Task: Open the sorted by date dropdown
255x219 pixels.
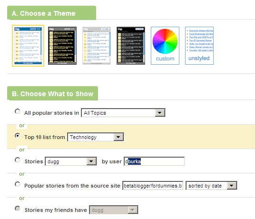Action: click(x=211, y=186)
